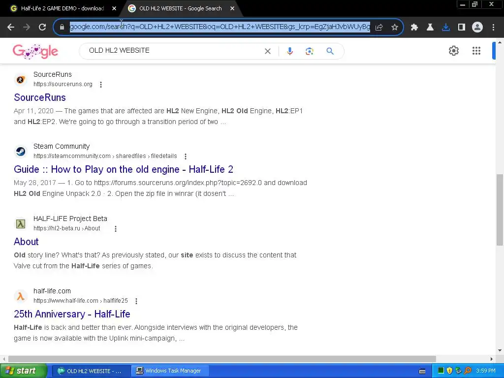504x378 pixels.
Task: Open the old engine guide result link
Action: [x=124, y=169]
